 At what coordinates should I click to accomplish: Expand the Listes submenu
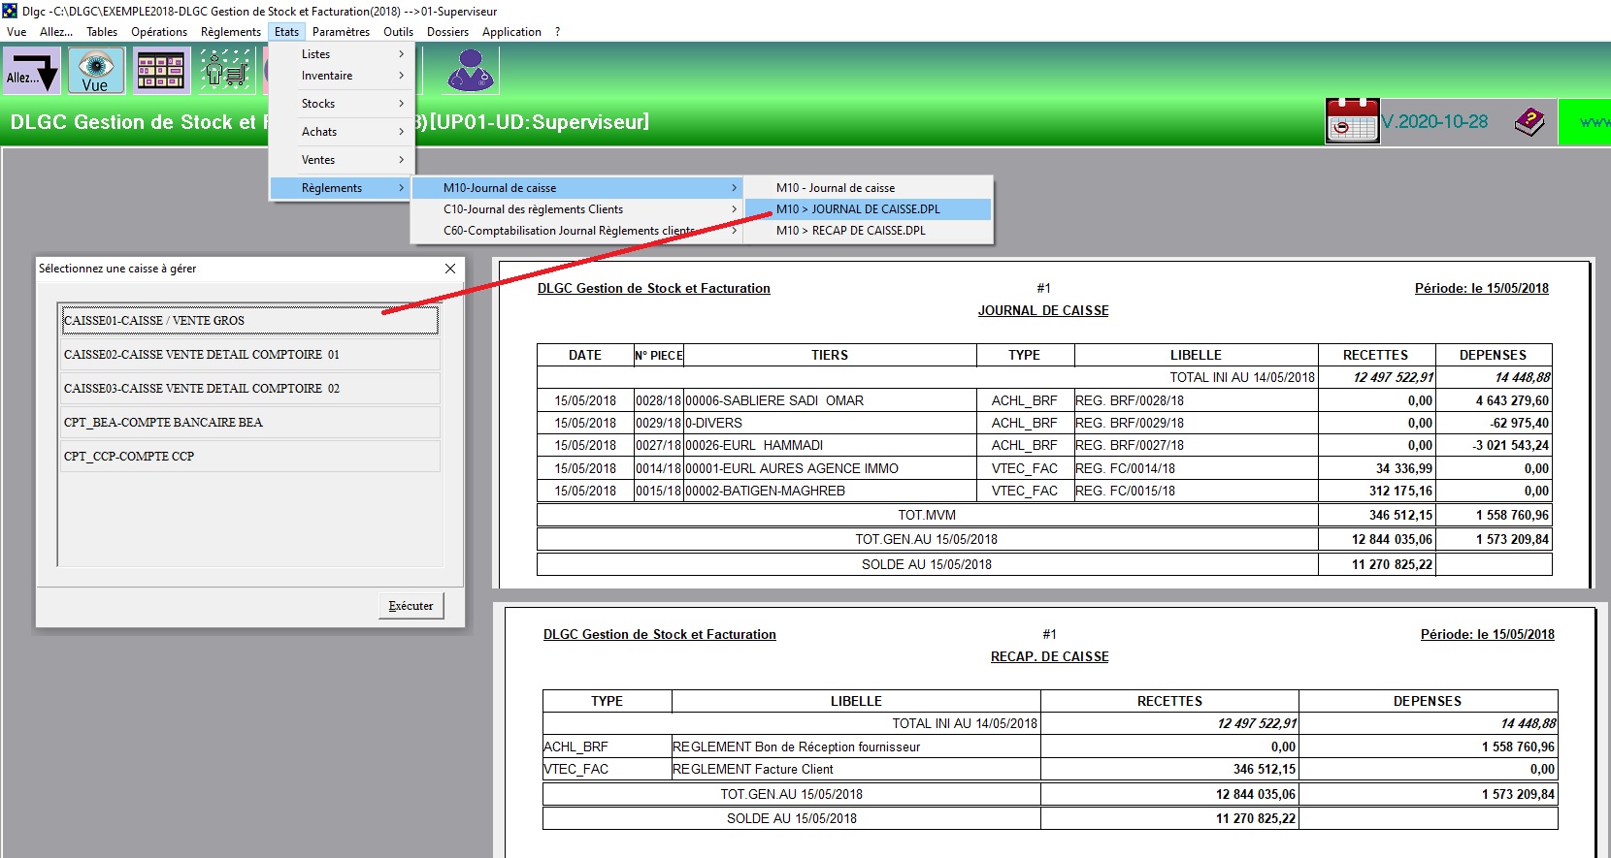point(342,54)
